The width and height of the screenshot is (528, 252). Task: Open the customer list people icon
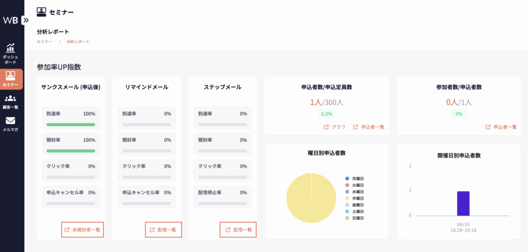pyautogui.click(x=10, y=99)
